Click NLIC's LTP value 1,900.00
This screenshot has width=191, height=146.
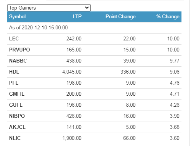72,138
